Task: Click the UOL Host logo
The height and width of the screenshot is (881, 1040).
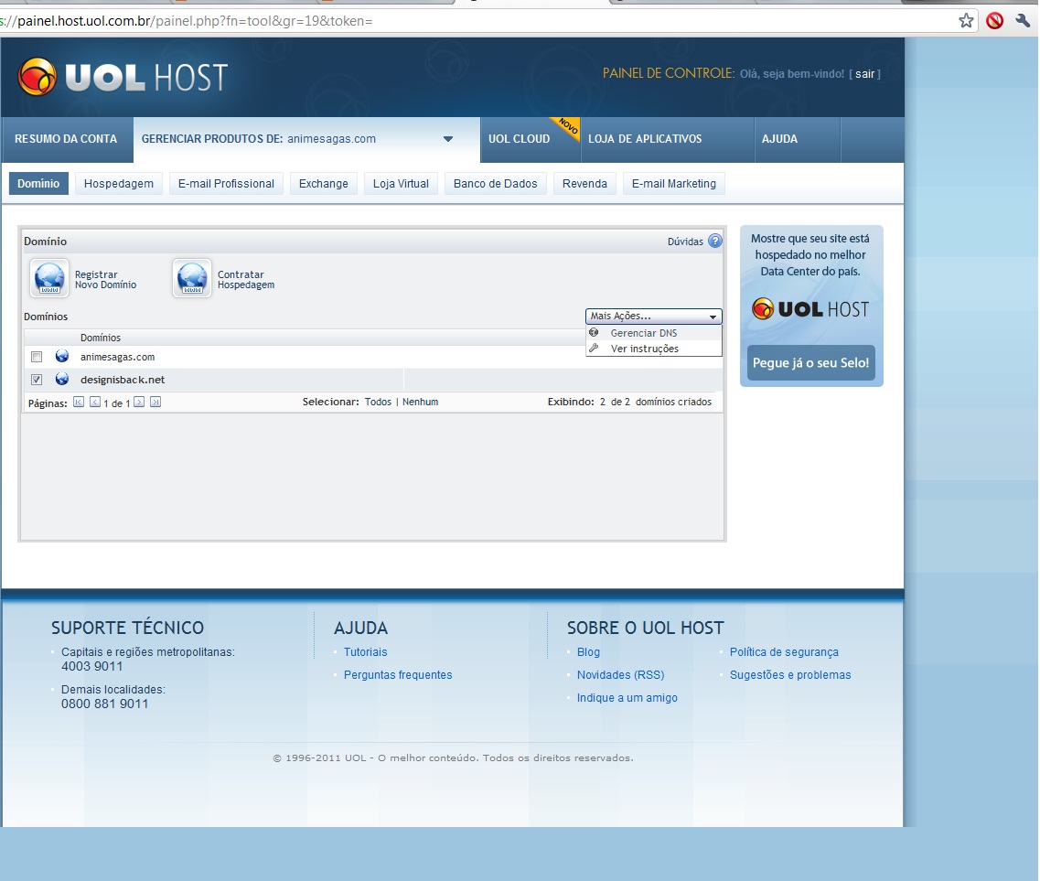Action: pyautogui.click(x=123, y=77)
